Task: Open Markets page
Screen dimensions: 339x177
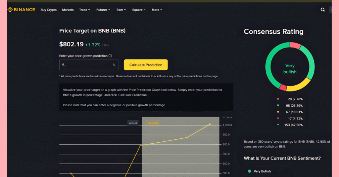Action: click(x=68, y=10)
